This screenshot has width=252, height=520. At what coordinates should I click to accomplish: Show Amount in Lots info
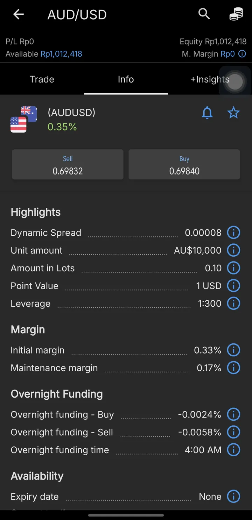[233, 268]
